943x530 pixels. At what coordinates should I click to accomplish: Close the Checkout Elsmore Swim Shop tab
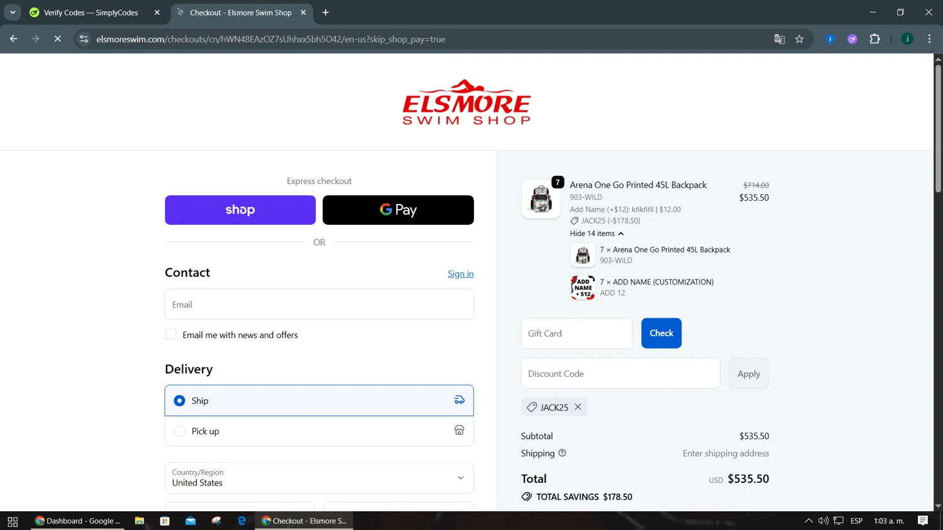[x=304, y=13]
